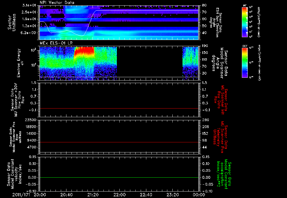The height and width of the screenshot is (198, 287).
Task: Click the "Electron Energy eV" axis label
Action: 20,63
